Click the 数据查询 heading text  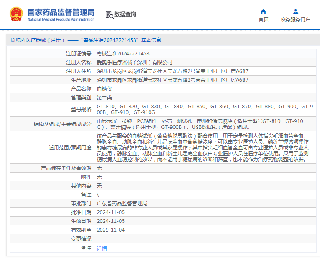tap(125, 14)
